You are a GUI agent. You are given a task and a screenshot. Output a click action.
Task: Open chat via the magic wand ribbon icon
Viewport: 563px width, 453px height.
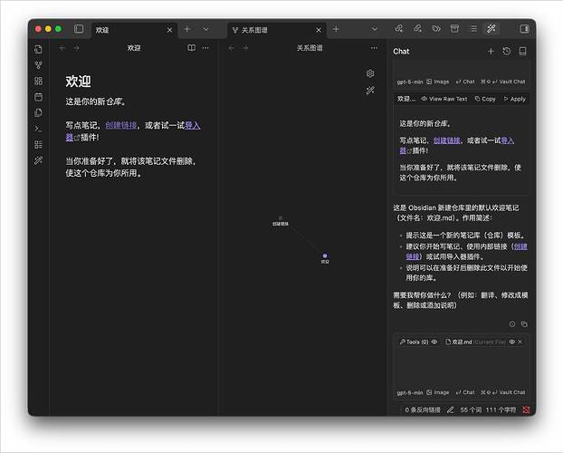pos(38,160)
